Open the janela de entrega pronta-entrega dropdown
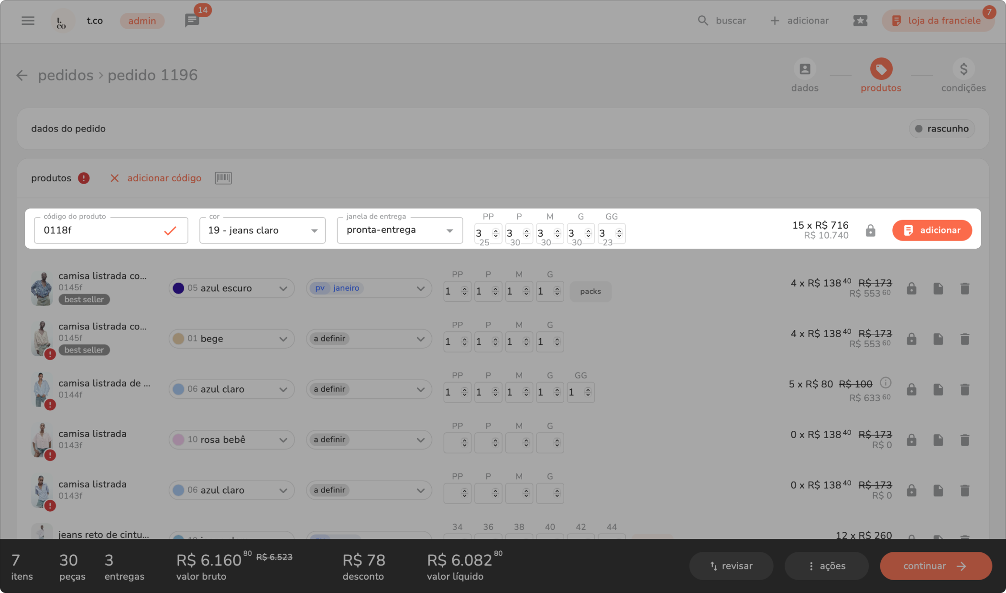The height and width of the screenshot is (593, 1006). coord(400,231)
